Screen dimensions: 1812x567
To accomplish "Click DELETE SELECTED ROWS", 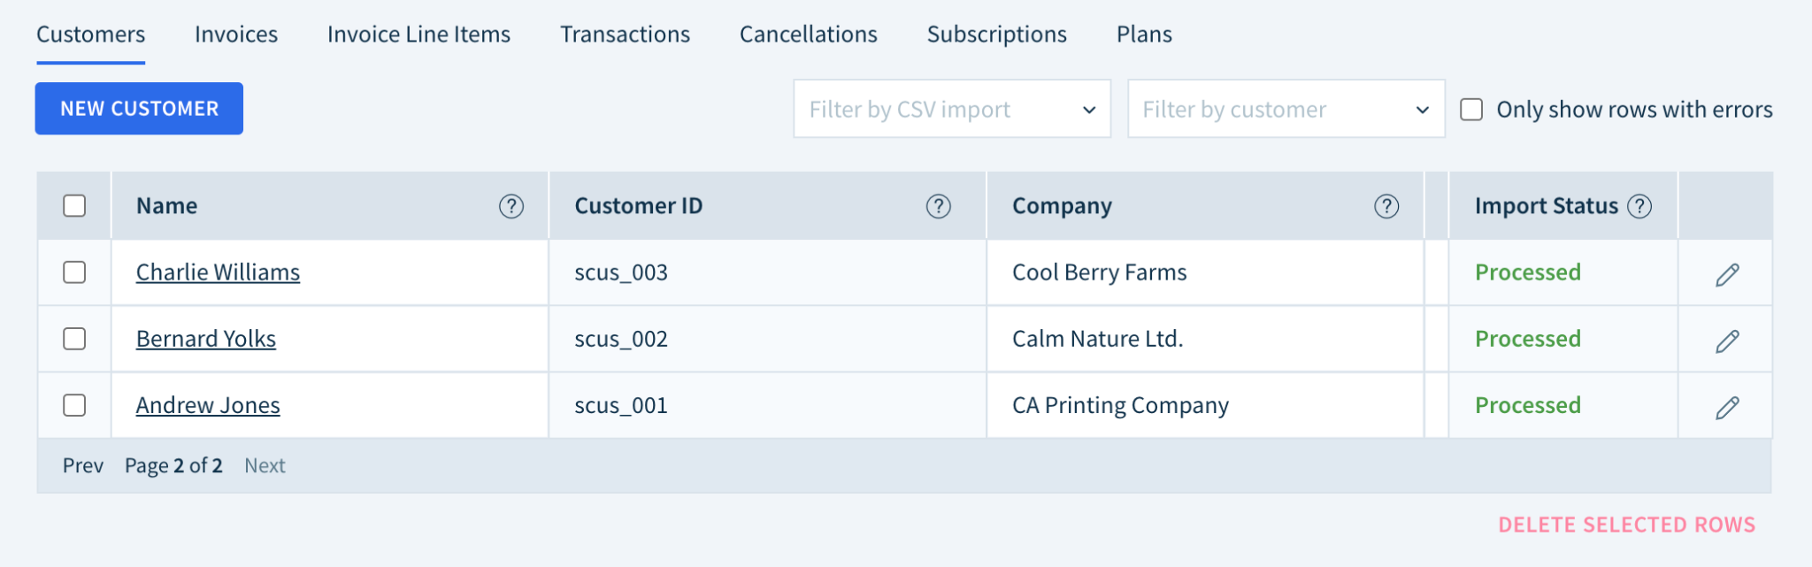I will [x=1627, y=525].
